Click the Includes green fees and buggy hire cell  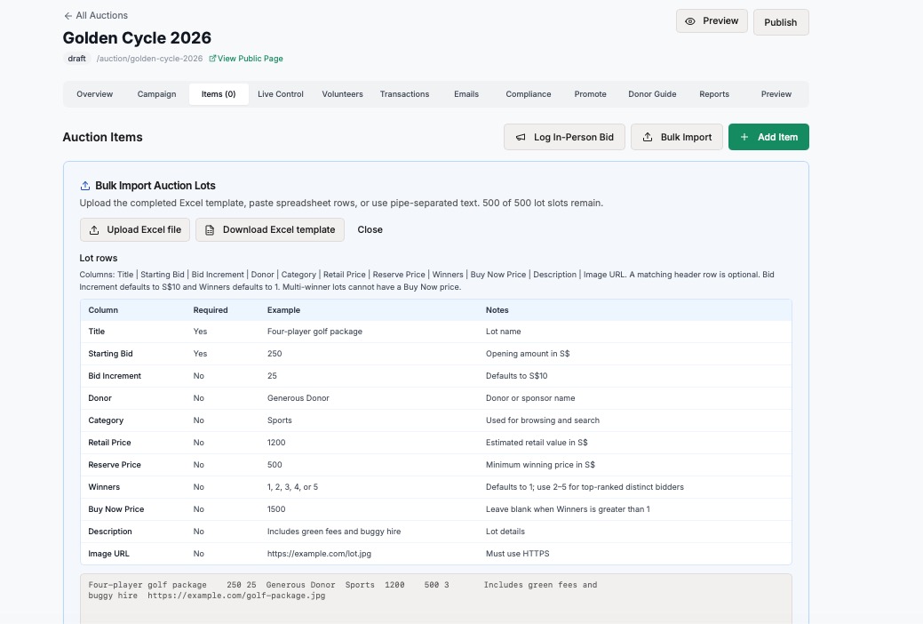[334, 532]
